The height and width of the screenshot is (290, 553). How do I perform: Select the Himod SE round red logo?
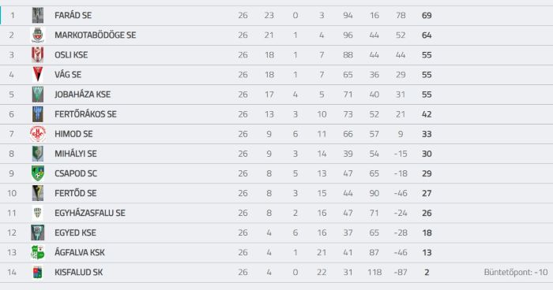[x=38, y=134]
